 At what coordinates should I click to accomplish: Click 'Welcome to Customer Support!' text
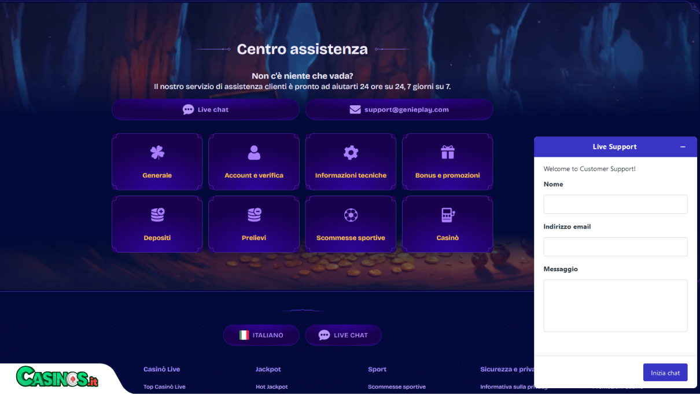point(590,169)
